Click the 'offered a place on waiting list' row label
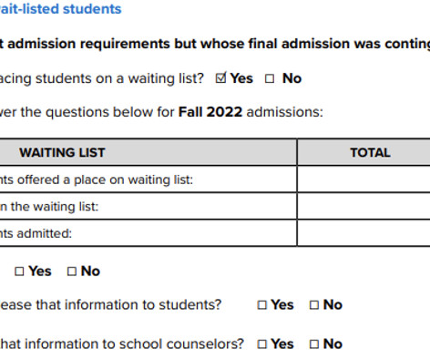 tap(97, 179)
